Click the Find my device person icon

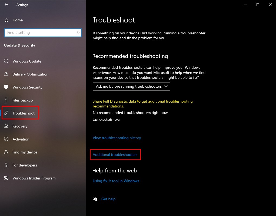point(6,152)
